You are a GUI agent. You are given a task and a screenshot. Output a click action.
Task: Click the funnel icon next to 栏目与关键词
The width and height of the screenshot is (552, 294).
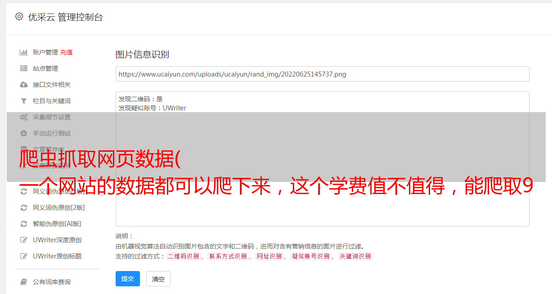pyautogui.click(x=24, y=101)
